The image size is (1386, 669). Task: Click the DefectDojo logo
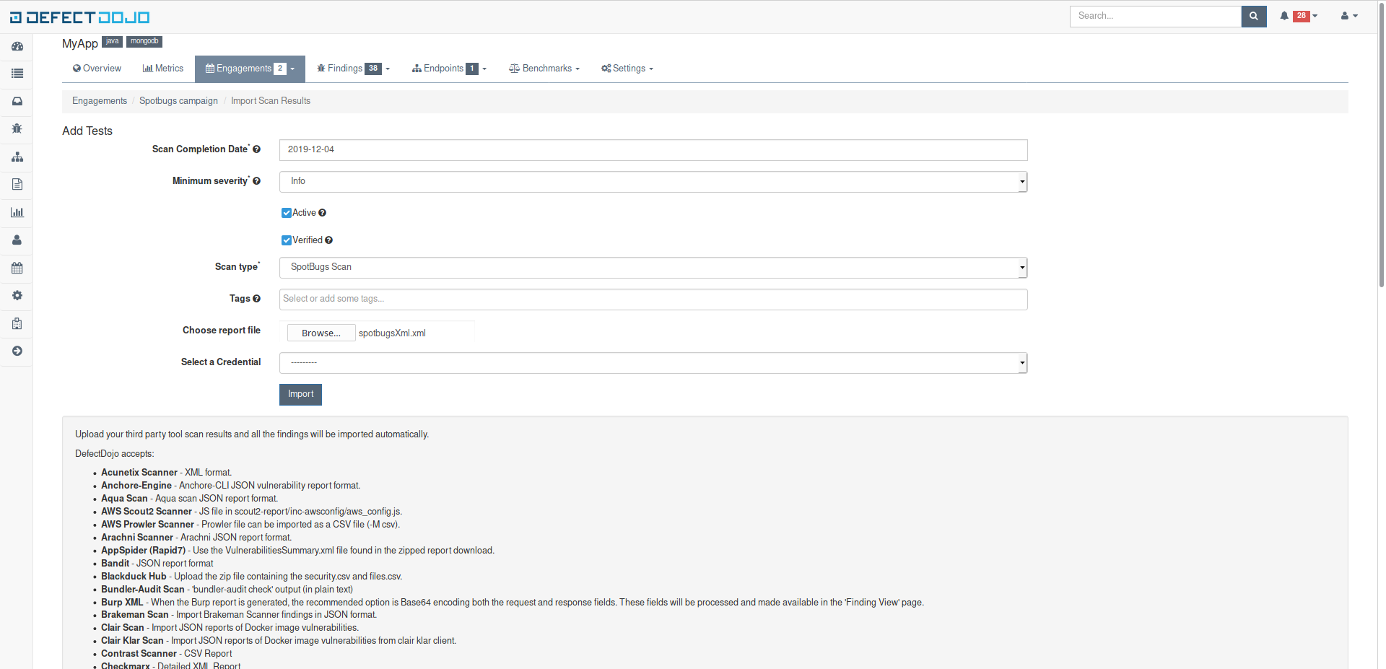click(x=80, y=17)
